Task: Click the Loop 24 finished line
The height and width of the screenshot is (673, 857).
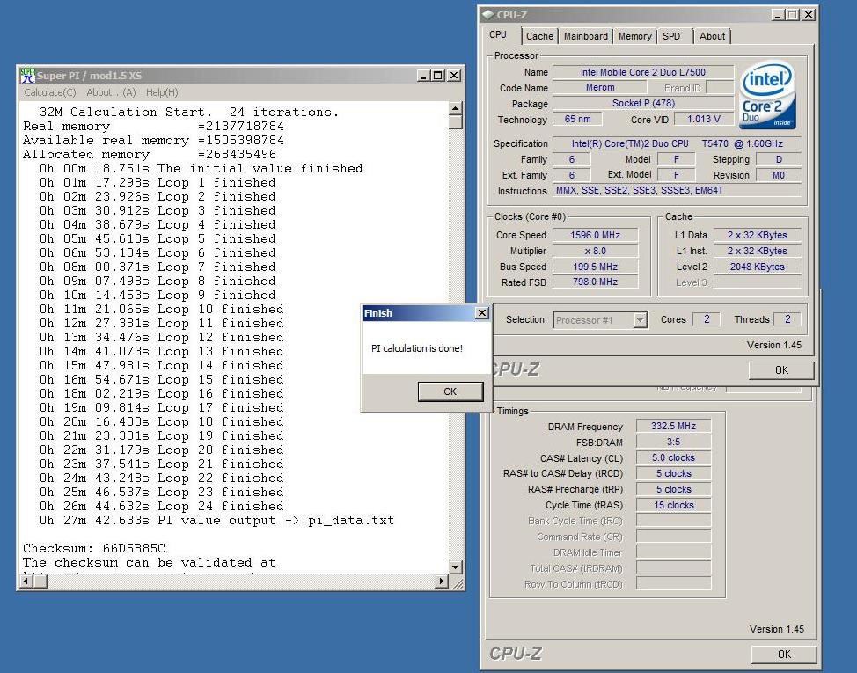Action: [x=161, y=506]
